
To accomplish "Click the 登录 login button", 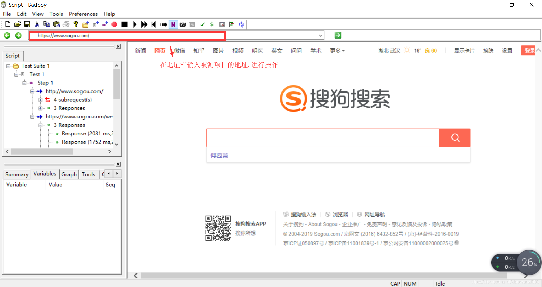I will [528, 50].
